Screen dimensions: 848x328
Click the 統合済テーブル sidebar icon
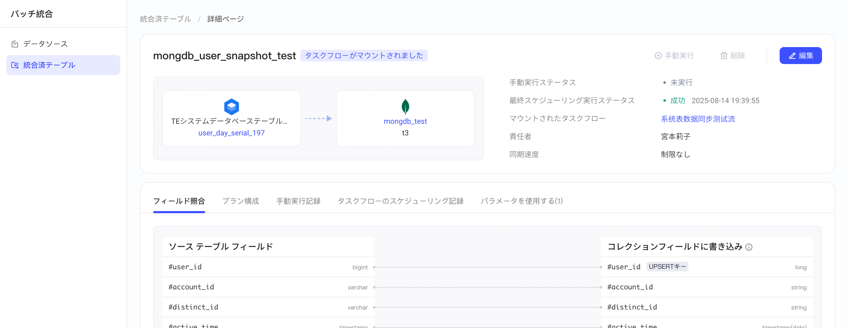pos(15,65)
